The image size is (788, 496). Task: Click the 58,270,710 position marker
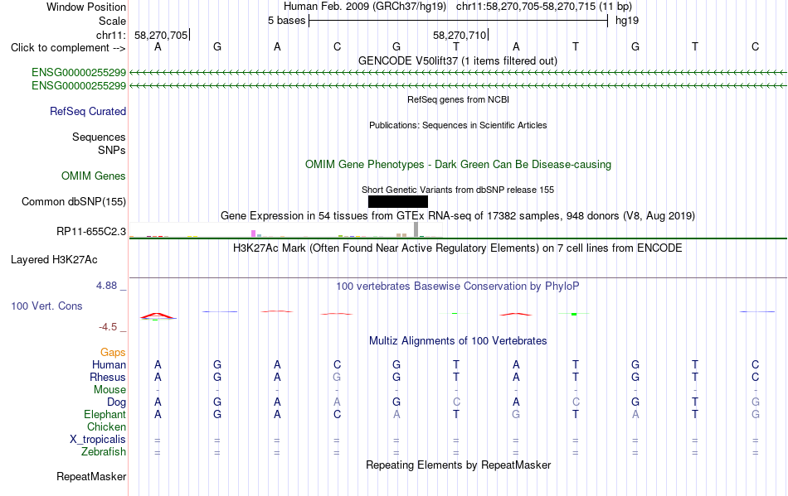point(460,35)
